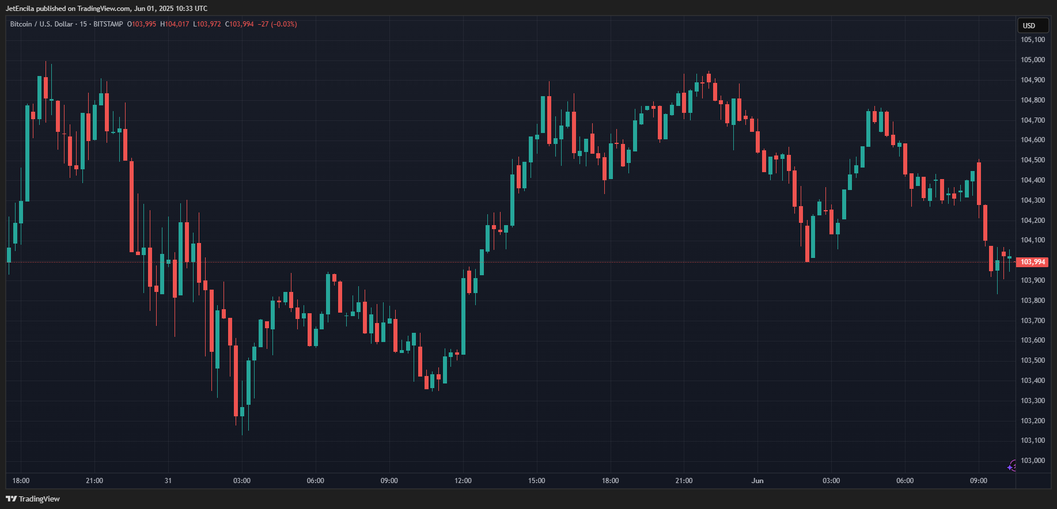The width and height of the screenshot is (1057, 509).
Task: Click the TradingView logo in the footer
Action: (x=33, y=499)
